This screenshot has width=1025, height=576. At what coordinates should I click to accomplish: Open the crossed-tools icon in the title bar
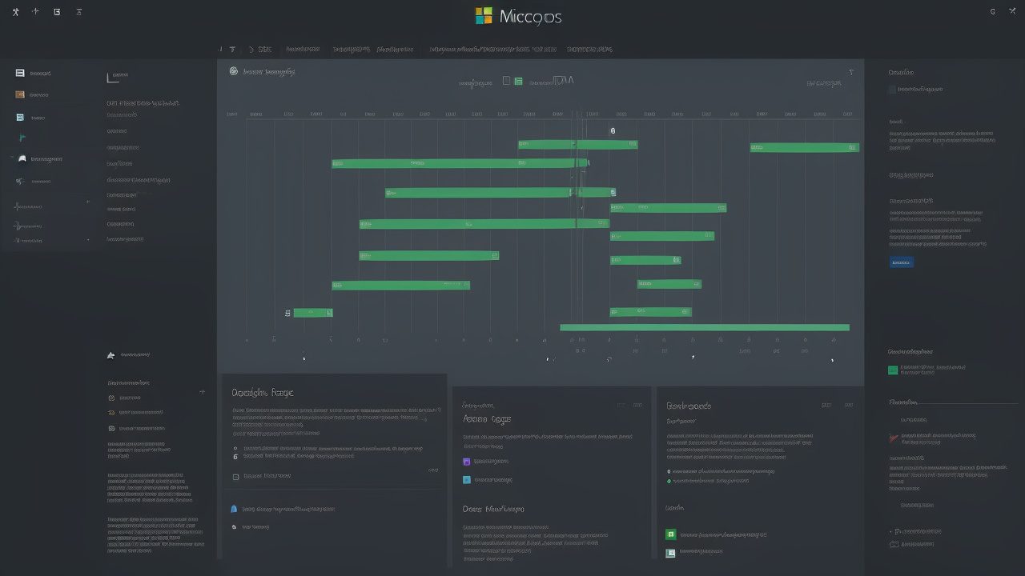pos(15,12)
